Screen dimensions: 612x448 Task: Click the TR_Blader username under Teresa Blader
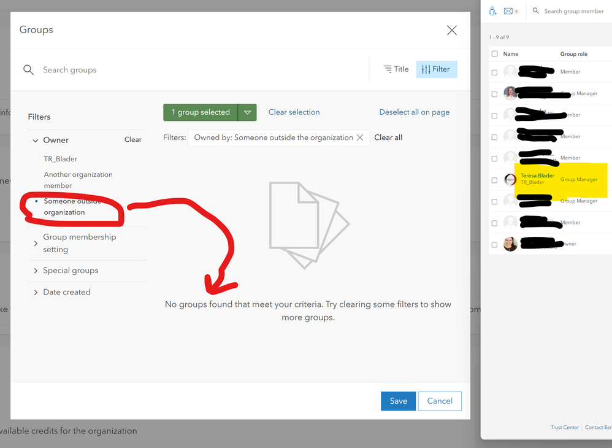(532, 182)
